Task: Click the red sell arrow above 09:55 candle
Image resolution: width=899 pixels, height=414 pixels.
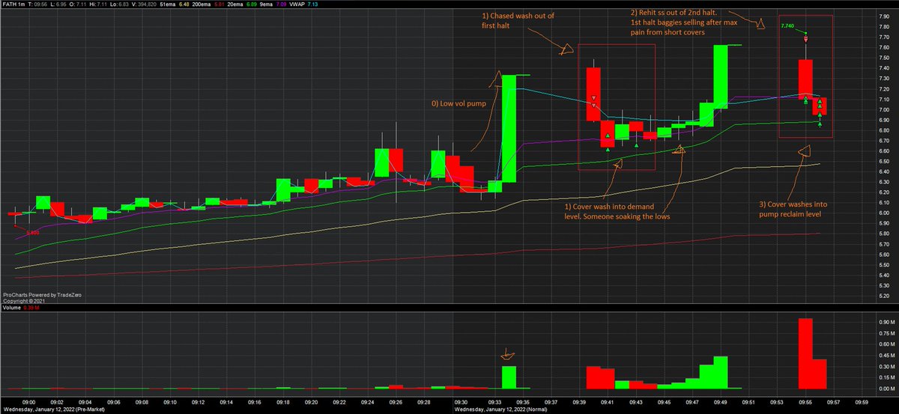Action: [x=806, y=38]
